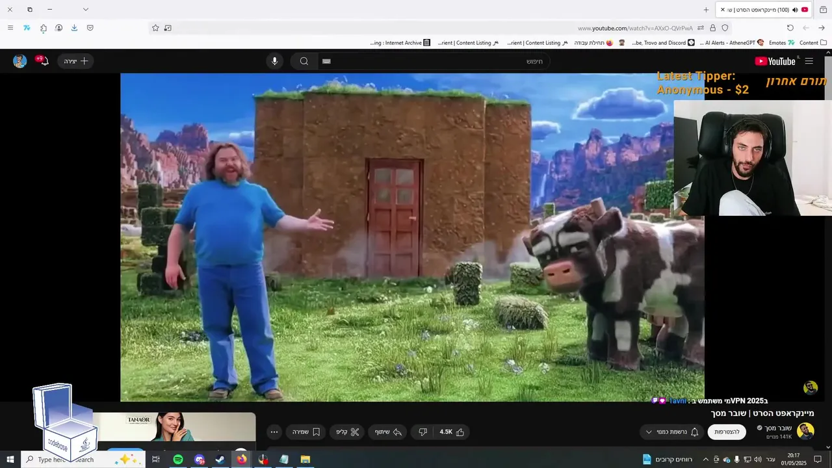Viewport: 832px width, 468px height.
Task: Bookmark this page with star
Action: [x=155, y=28]
